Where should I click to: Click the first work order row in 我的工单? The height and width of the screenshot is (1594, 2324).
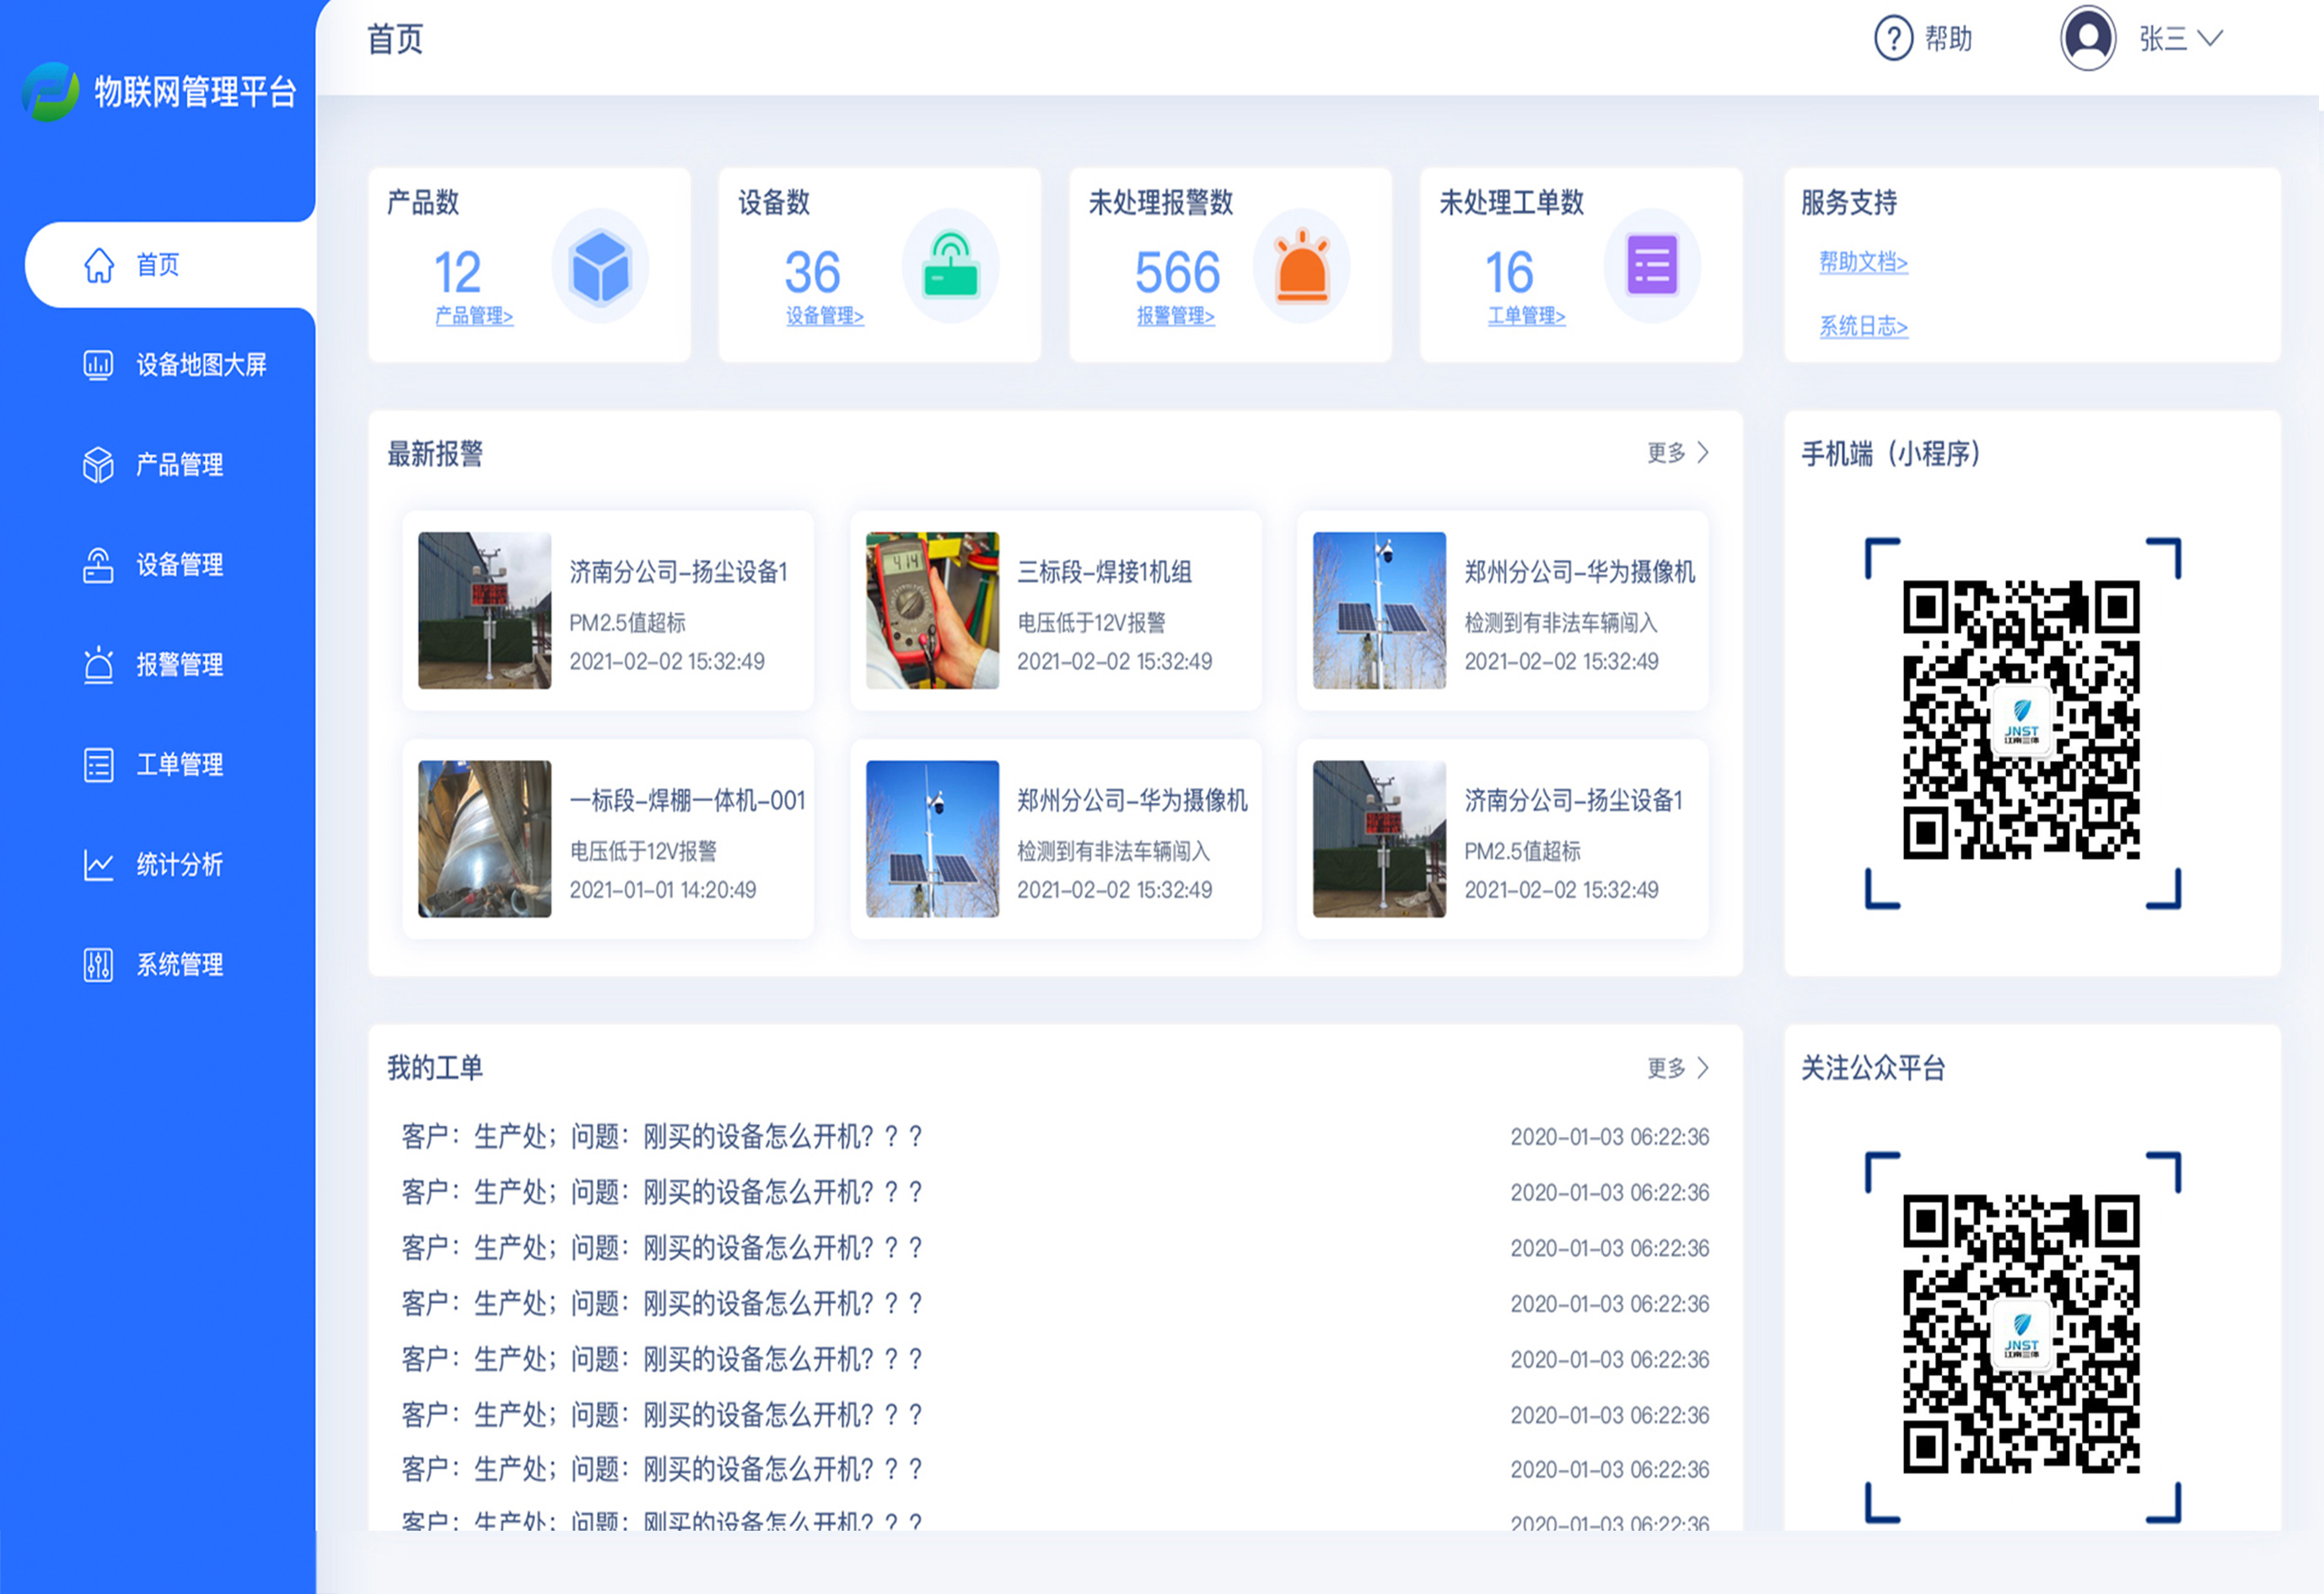[1055, 1137]
